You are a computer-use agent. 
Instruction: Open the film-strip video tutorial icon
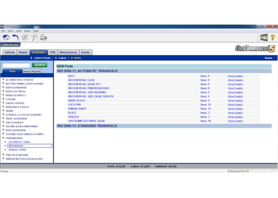[x=264, y=38]
